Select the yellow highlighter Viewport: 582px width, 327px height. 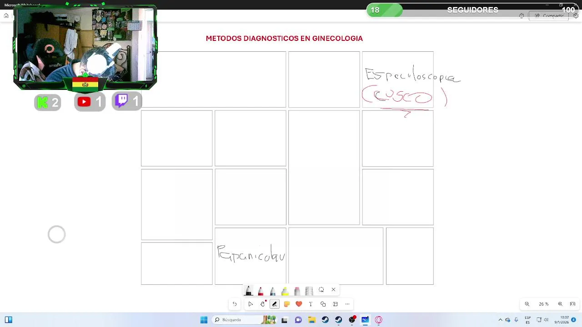click(x=285, y=291)
